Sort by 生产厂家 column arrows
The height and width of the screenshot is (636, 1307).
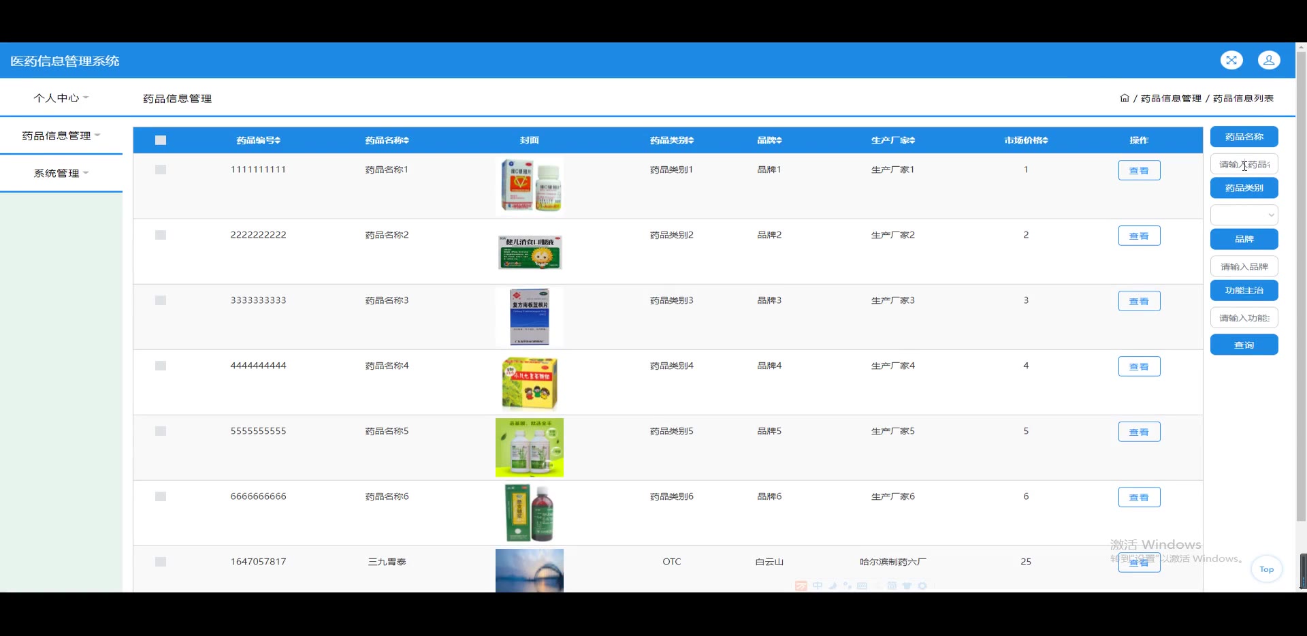(912, 140)
